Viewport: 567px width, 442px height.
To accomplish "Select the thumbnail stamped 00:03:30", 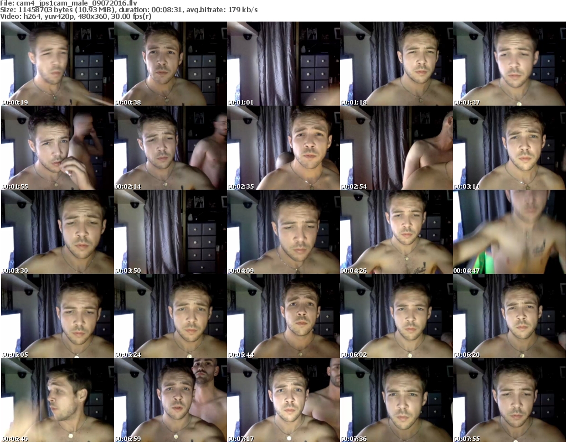I will click(58, 232).
